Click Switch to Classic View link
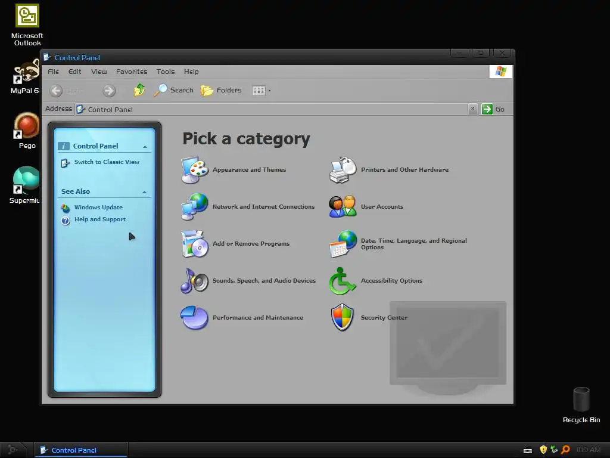This screenshot has height=458, width=610. pos(107,162)
